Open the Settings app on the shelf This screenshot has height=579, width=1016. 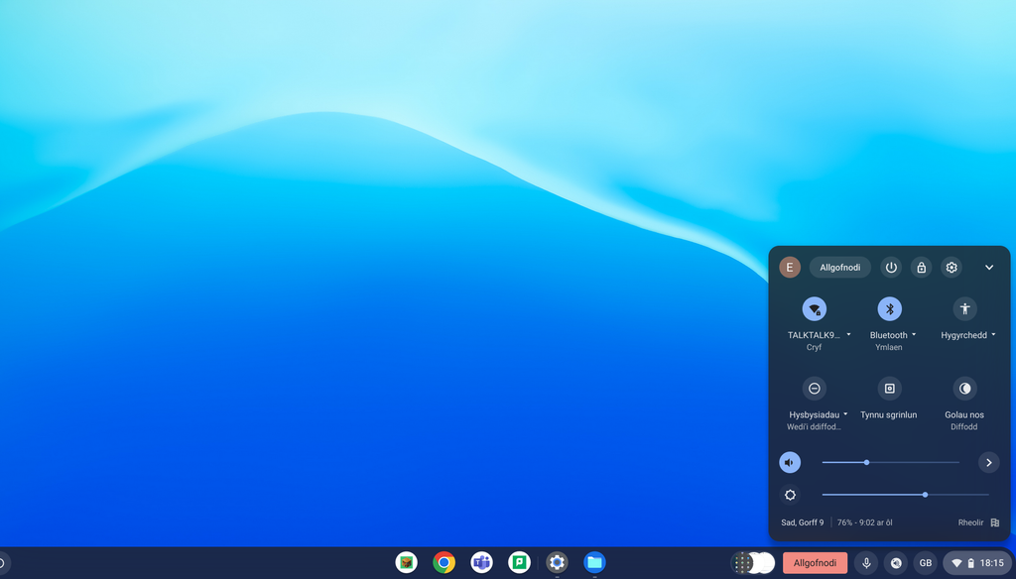pyautogui.click(x=557, y=562)
